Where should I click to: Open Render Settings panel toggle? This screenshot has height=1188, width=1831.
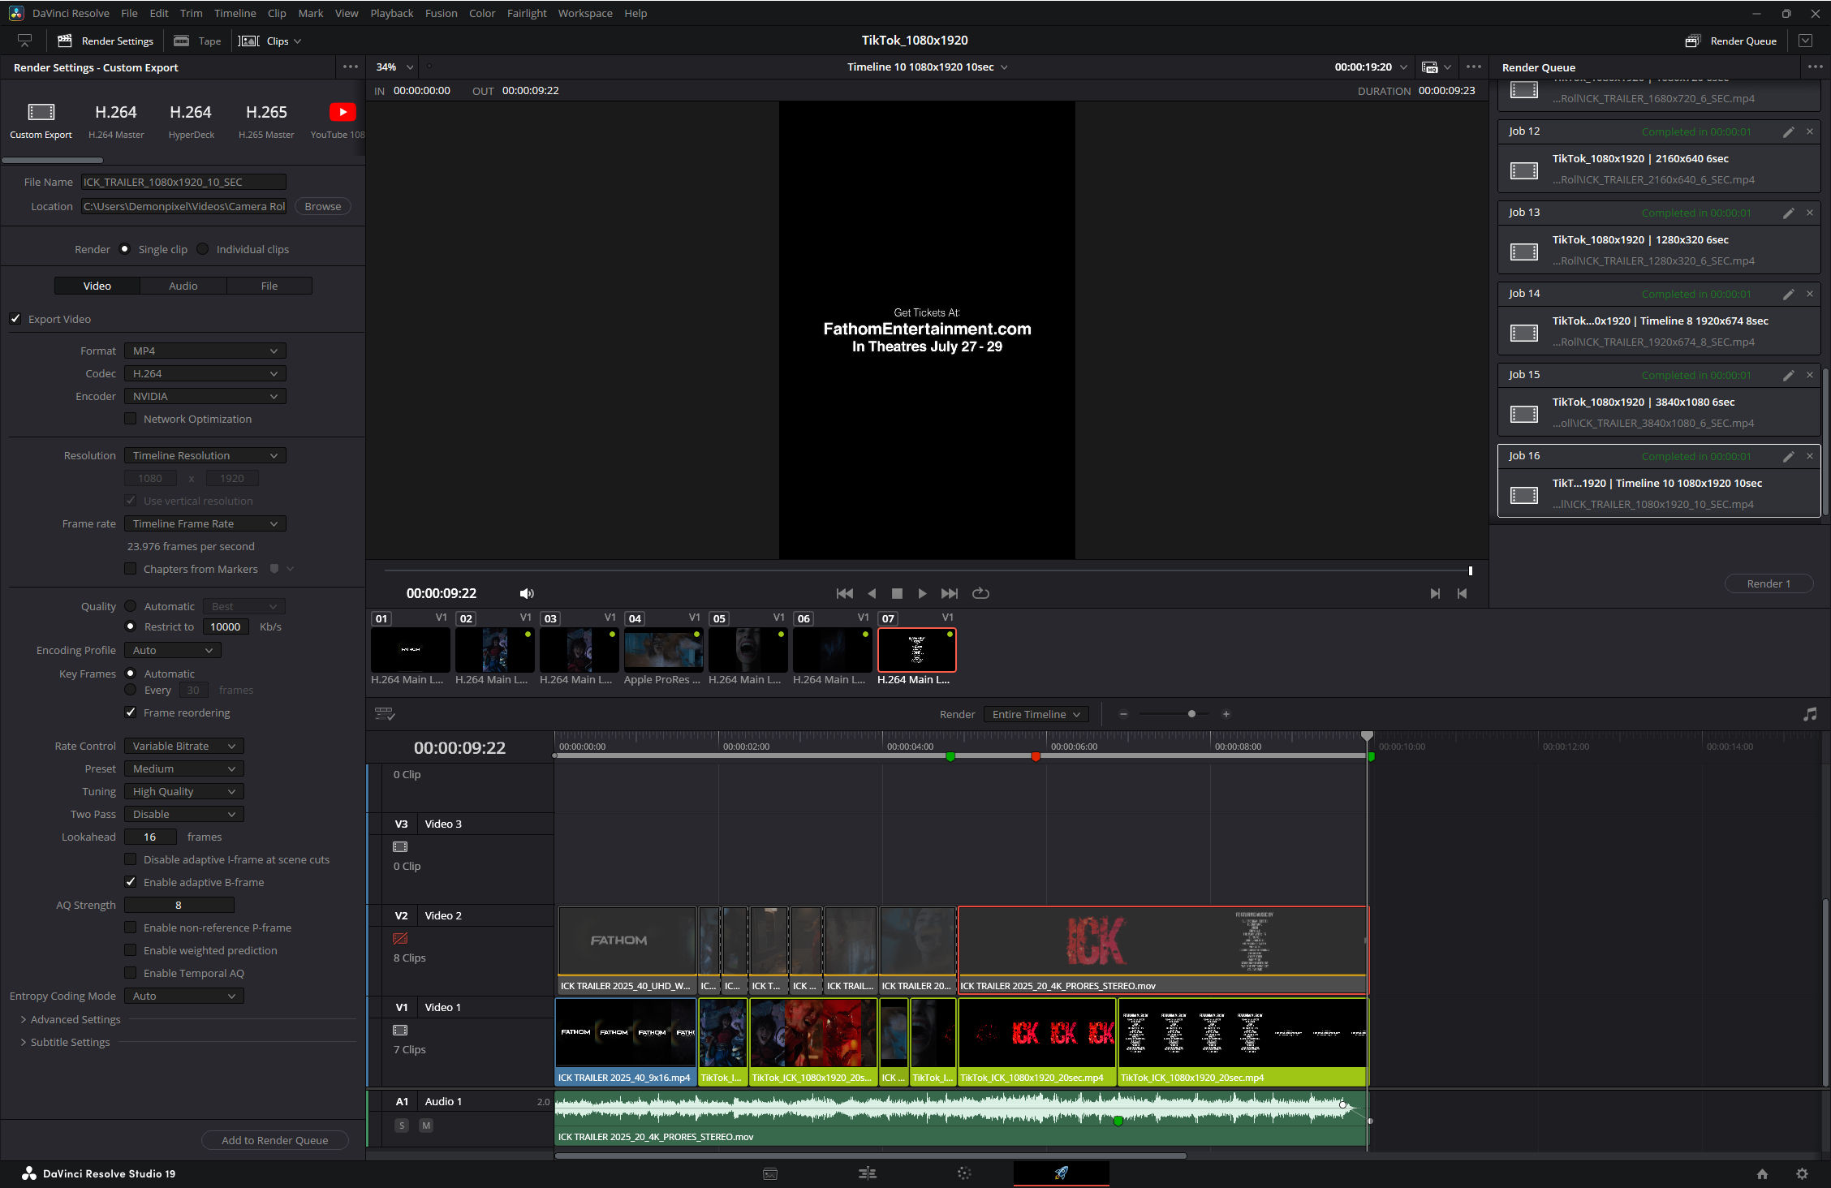106,41
